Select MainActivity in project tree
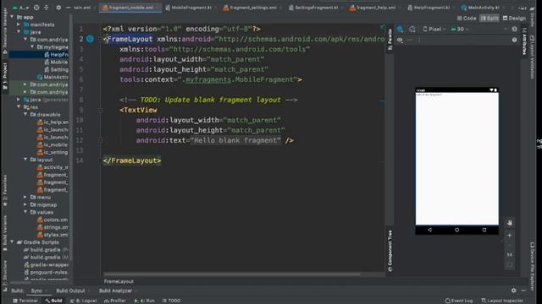Image resolution: width=542 pixels, height=304 pixels. coord(53,77)
